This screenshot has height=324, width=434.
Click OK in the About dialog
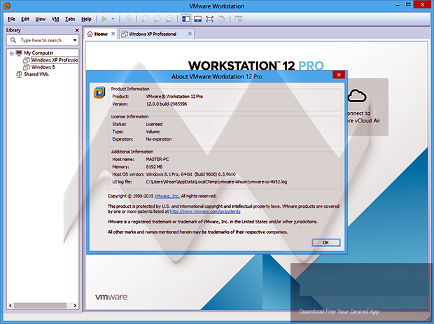pyautogui.click(x=325, y=243)
